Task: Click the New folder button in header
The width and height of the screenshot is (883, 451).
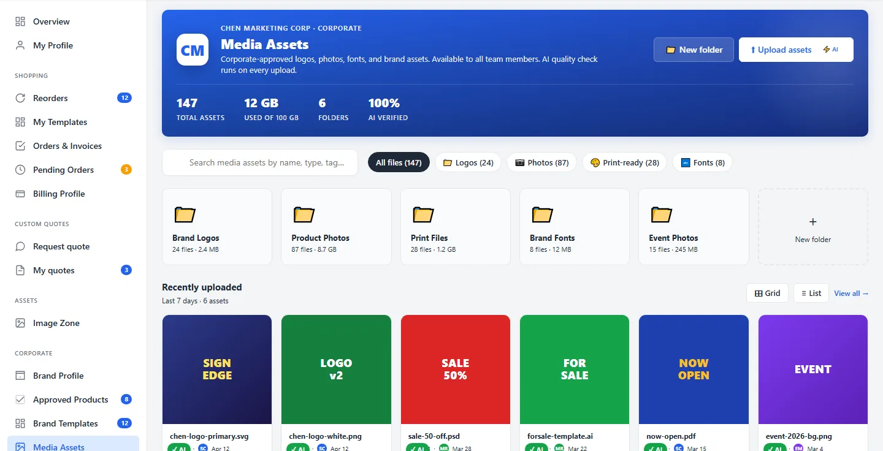Action: 694,50
